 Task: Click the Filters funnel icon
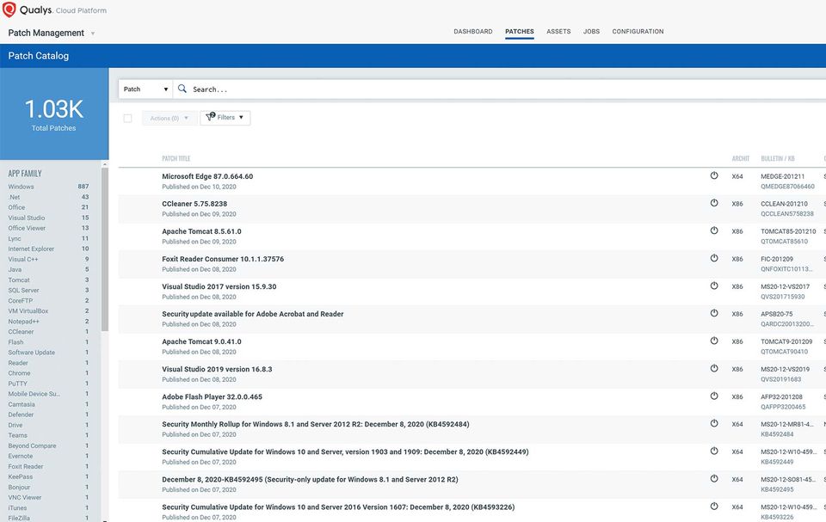coord(210,116)
